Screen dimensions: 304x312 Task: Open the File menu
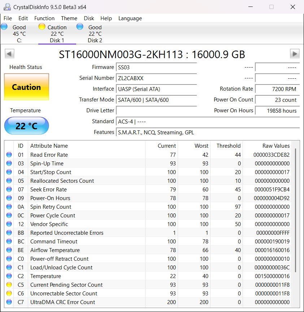pos(8,18)
